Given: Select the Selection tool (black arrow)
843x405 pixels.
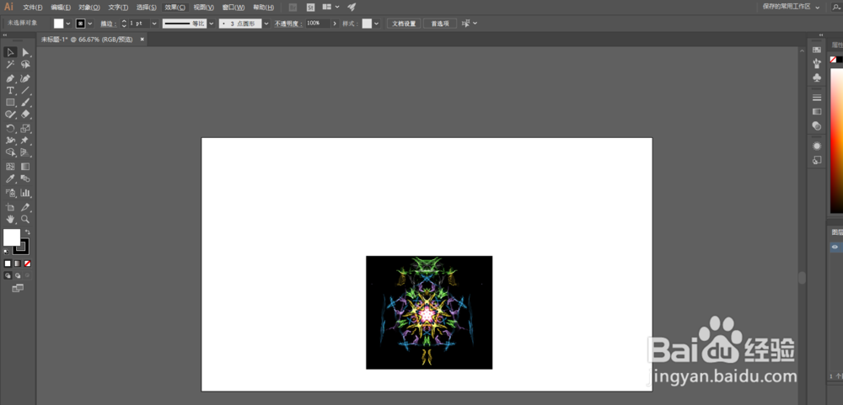Looking at the screenshot, I should tap(10, 52).
